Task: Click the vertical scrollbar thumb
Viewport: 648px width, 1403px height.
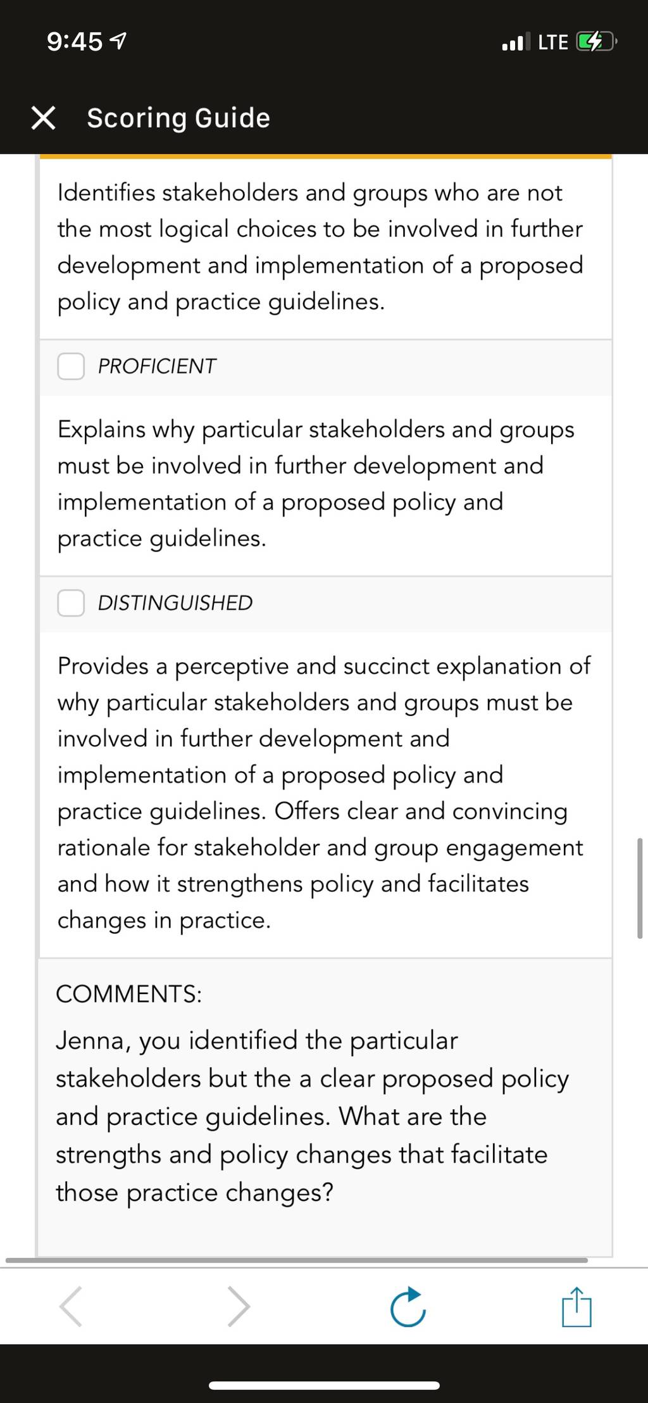Action: pyautogui.click(x=640, y=888)
